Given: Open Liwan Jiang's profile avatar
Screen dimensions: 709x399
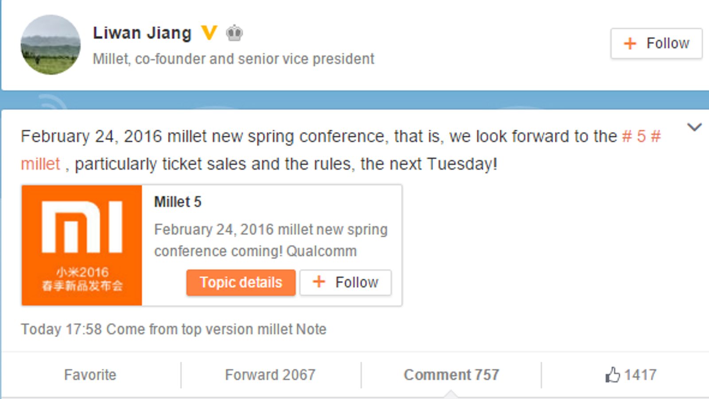Looking at the screenshot, I should pyautogui.click(x=51, y=44).
